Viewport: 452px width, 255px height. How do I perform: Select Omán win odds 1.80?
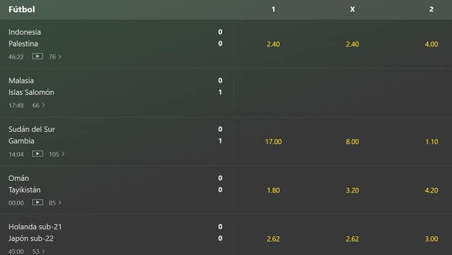pyautogui.click(x=273, y=190)
